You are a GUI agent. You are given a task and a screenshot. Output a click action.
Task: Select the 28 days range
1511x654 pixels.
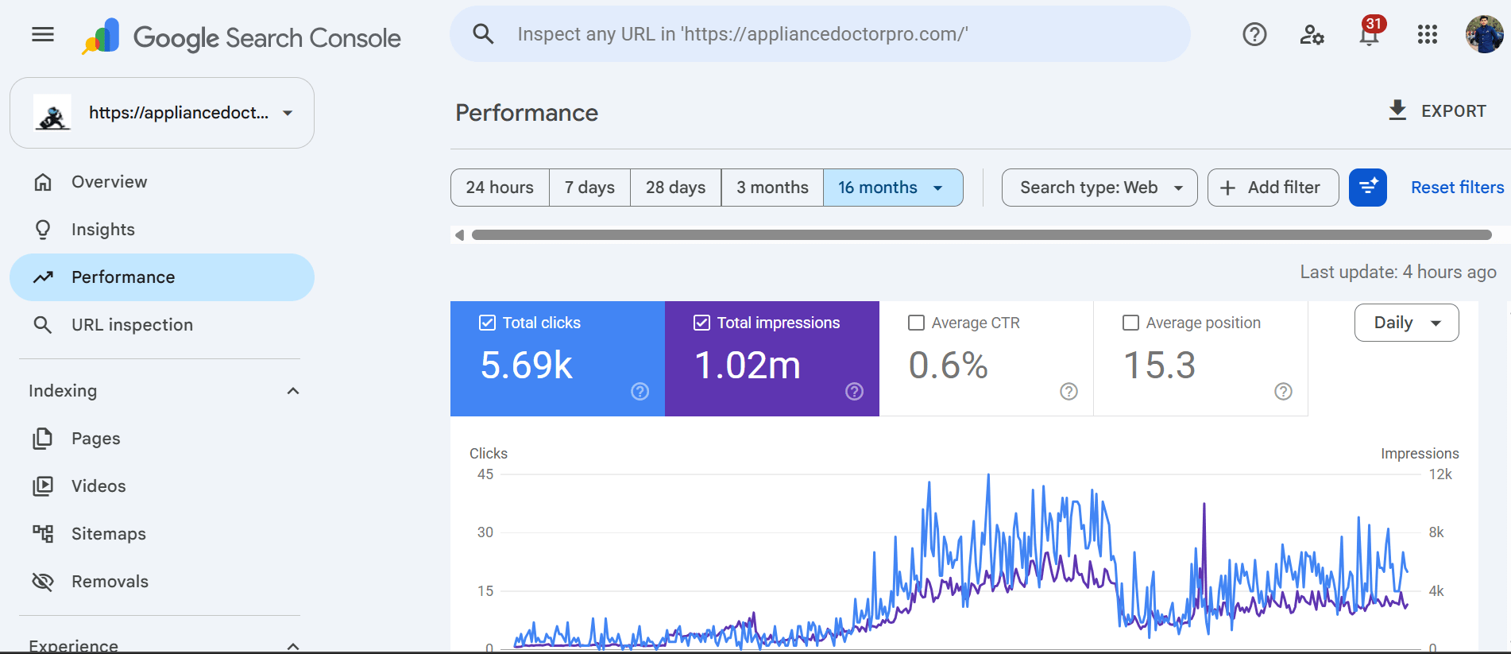(675, 188)
